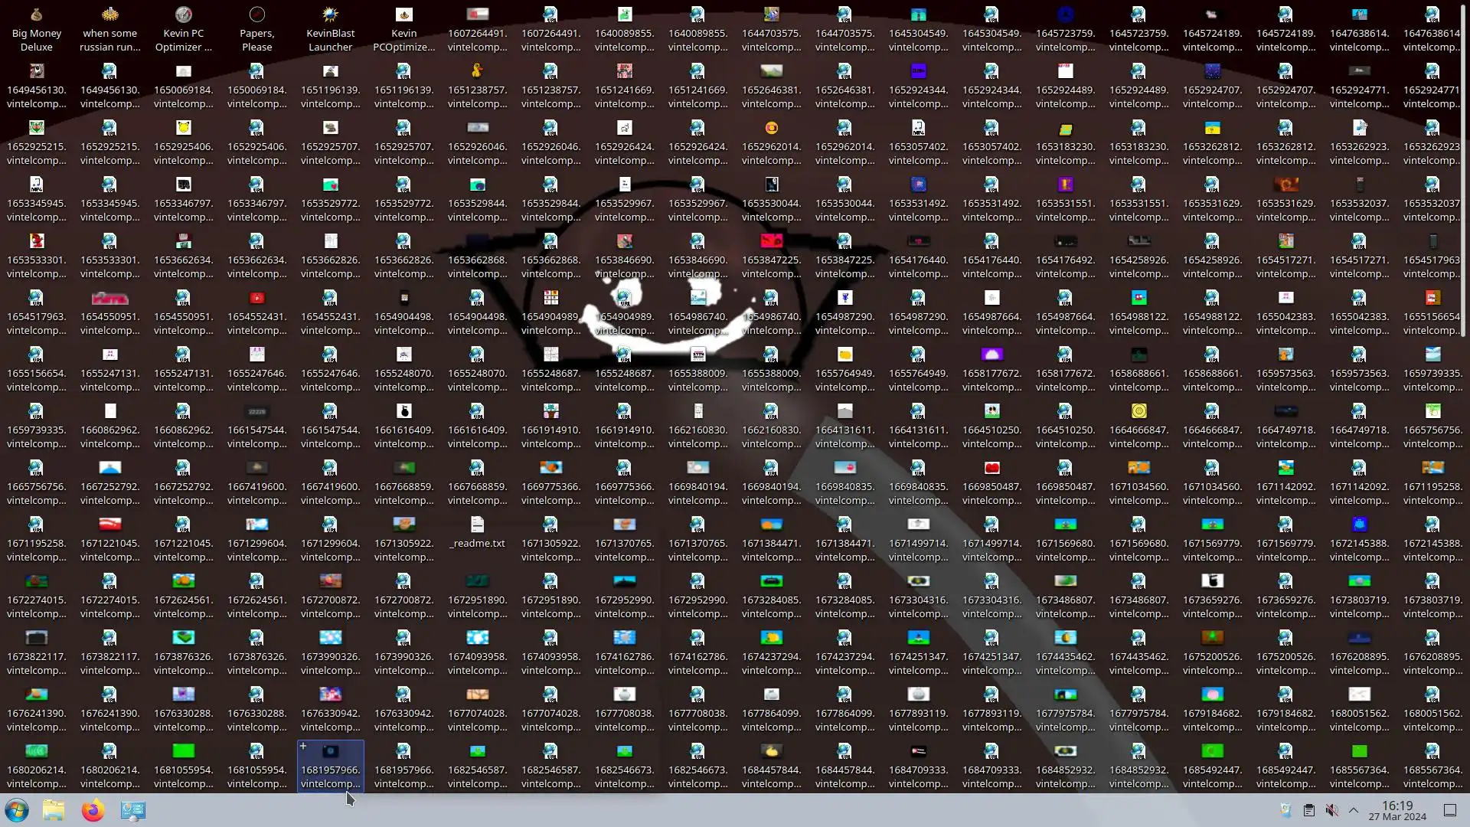Open Firefox from the taskbar
This screenshot has width=1470, height=827.
[93, 810]
